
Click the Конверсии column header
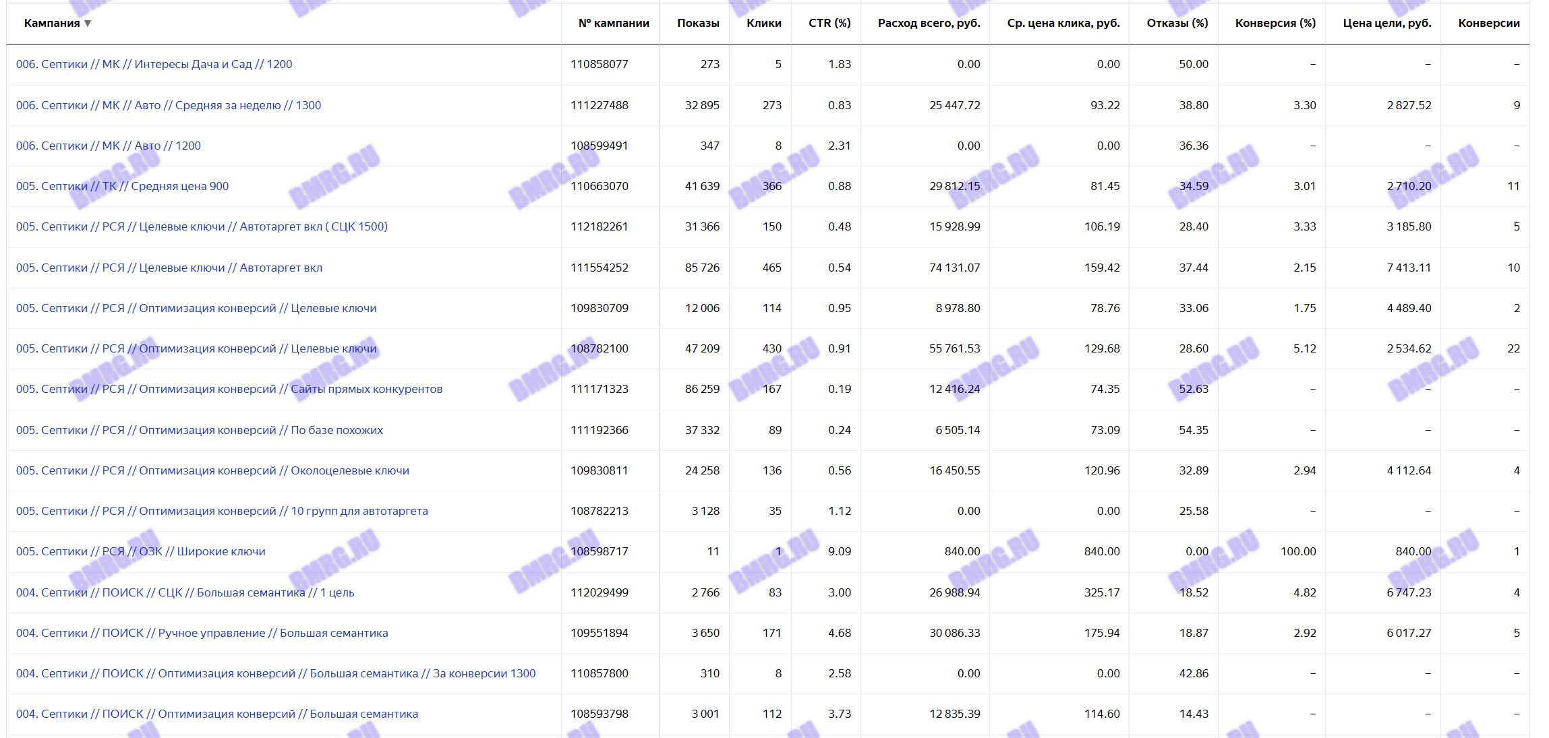click(1489, 23)
